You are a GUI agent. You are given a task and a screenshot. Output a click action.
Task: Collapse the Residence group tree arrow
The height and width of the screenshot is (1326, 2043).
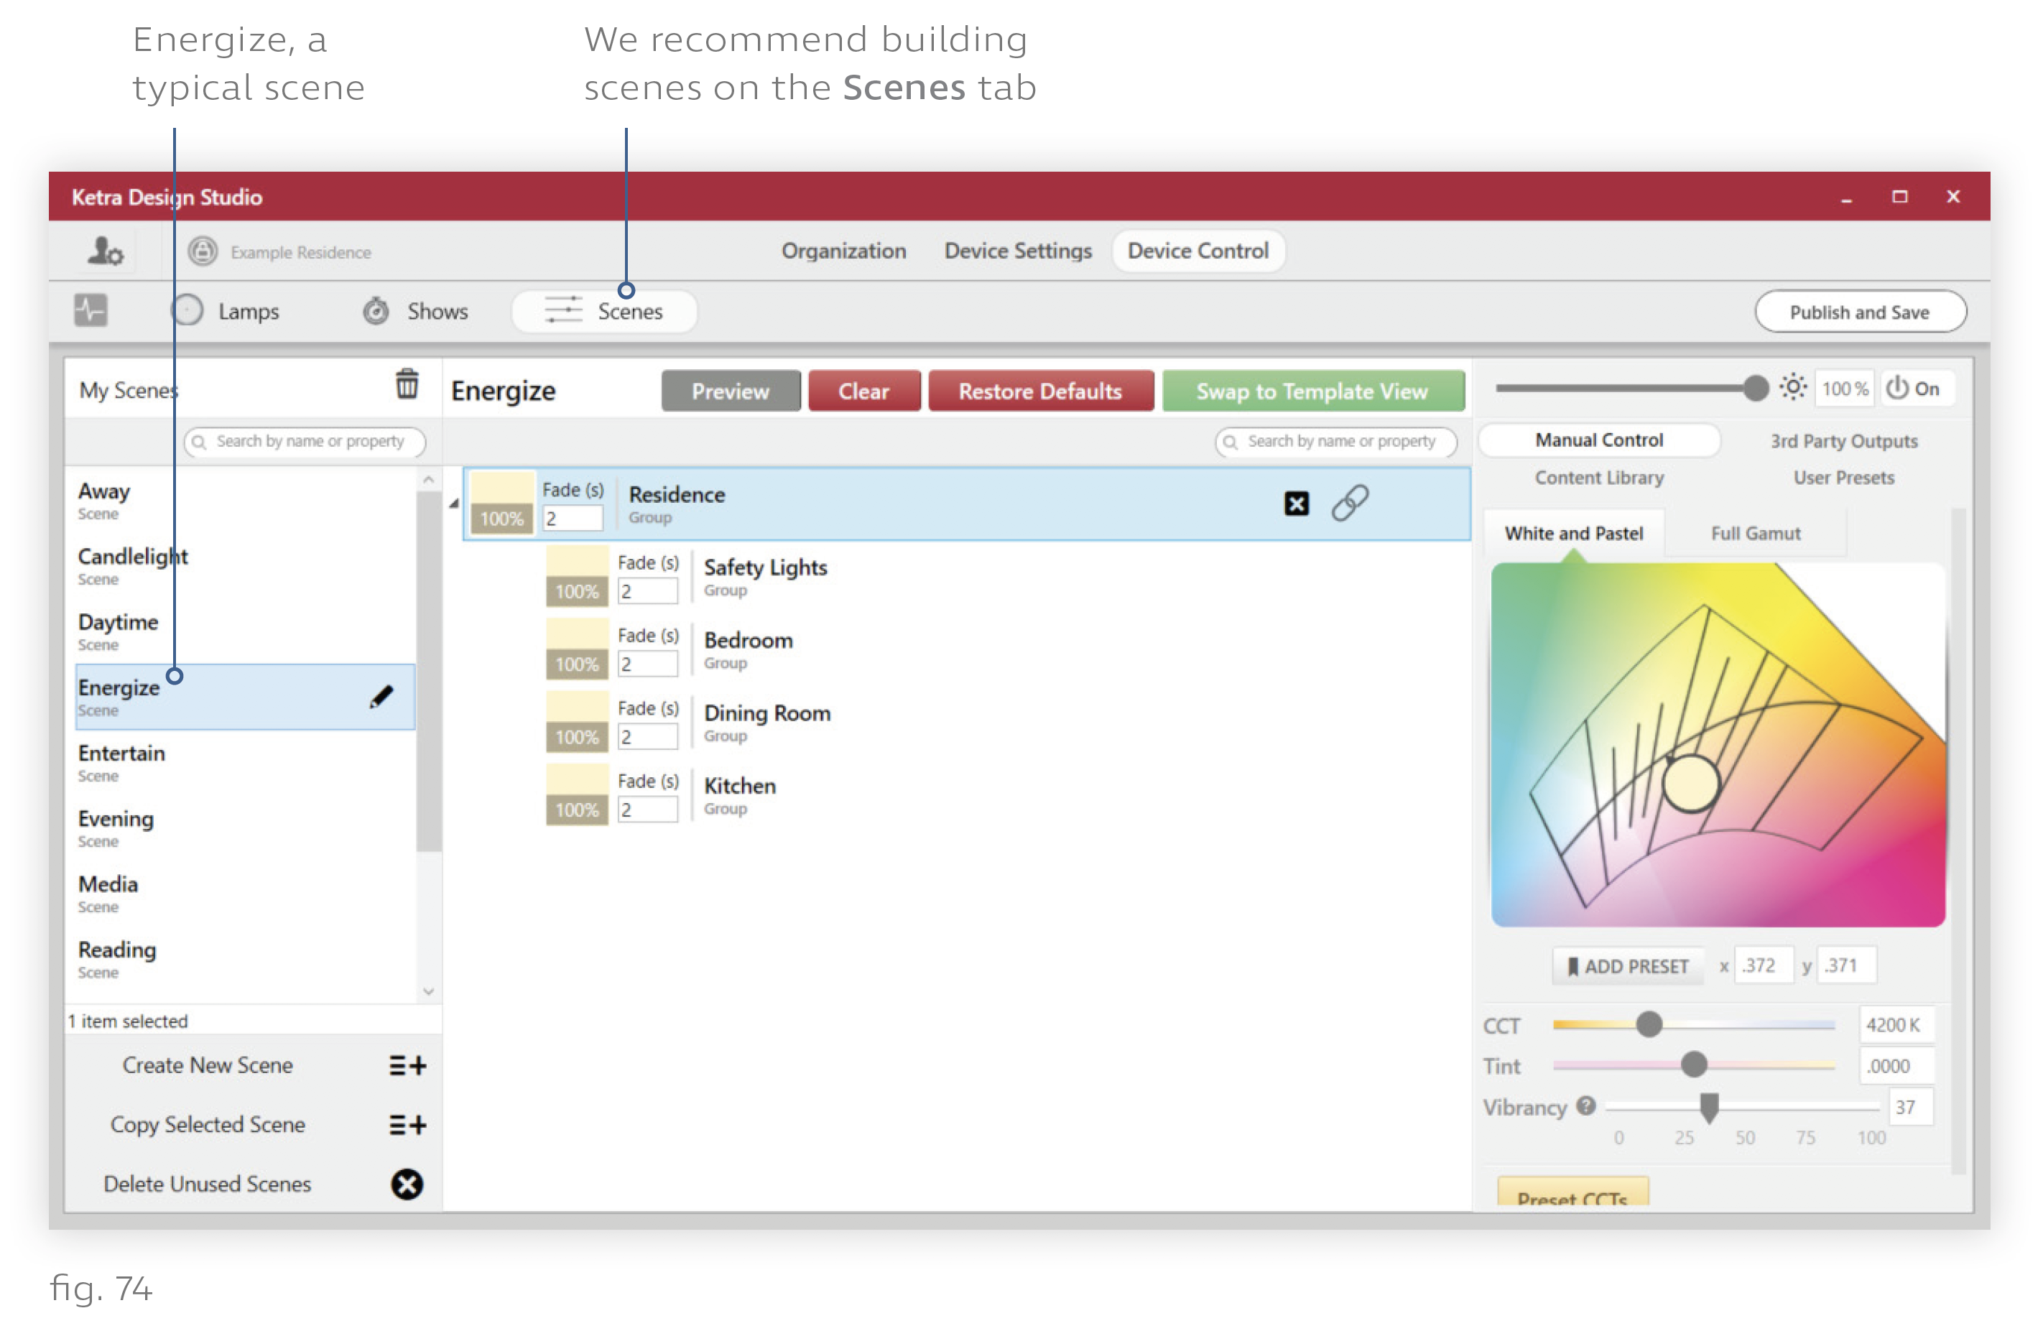(x=453, y=504)
